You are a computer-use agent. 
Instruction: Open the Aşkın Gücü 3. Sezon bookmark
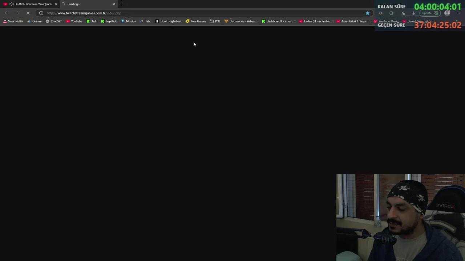pyautogui.click(x=353, y=21)
